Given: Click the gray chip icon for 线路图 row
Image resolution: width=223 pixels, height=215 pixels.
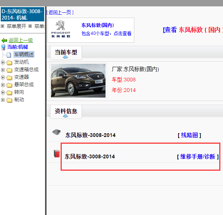Looking at the screenshot, I should (56, 132).
